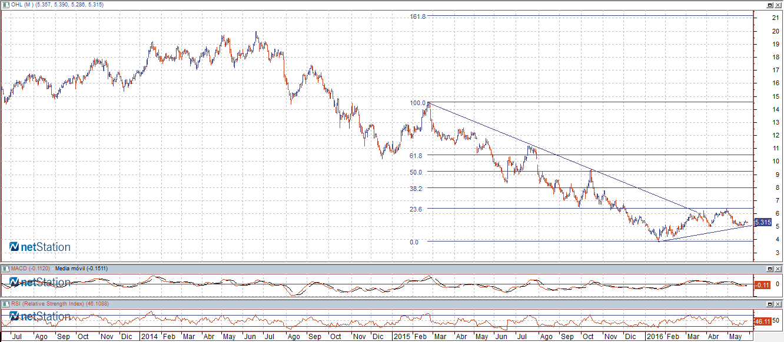Viewport: 784px width, 342px height.
Task: Maximize the RSI indicator panel
Action: [x=769, y=304]
